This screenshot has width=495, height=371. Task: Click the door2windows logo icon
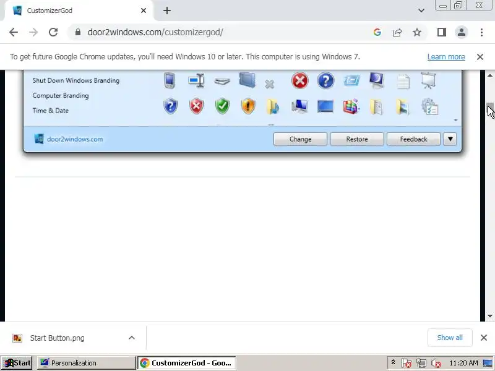click(39, 139)
